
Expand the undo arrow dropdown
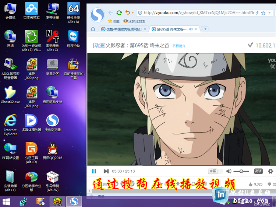click(x=132, y=13)
